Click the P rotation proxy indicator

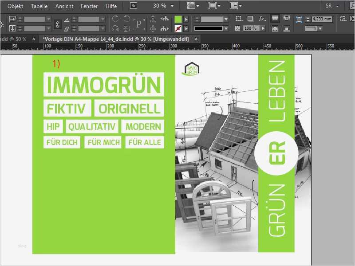tap(139, 24)
